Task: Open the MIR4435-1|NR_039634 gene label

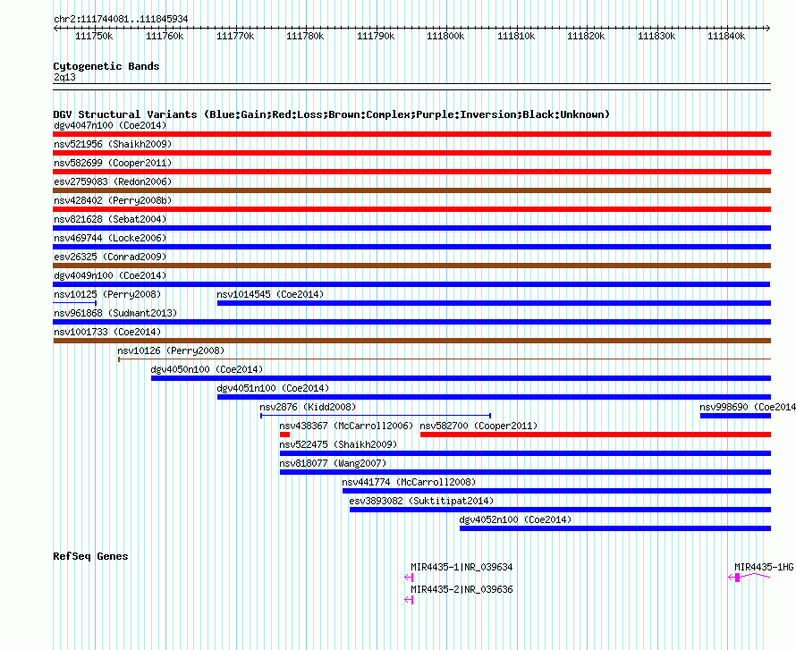Action: [x=462, y=567]
